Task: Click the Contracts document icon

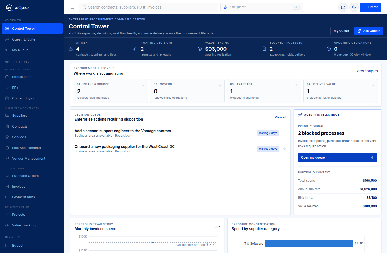Action: (7, 126)
